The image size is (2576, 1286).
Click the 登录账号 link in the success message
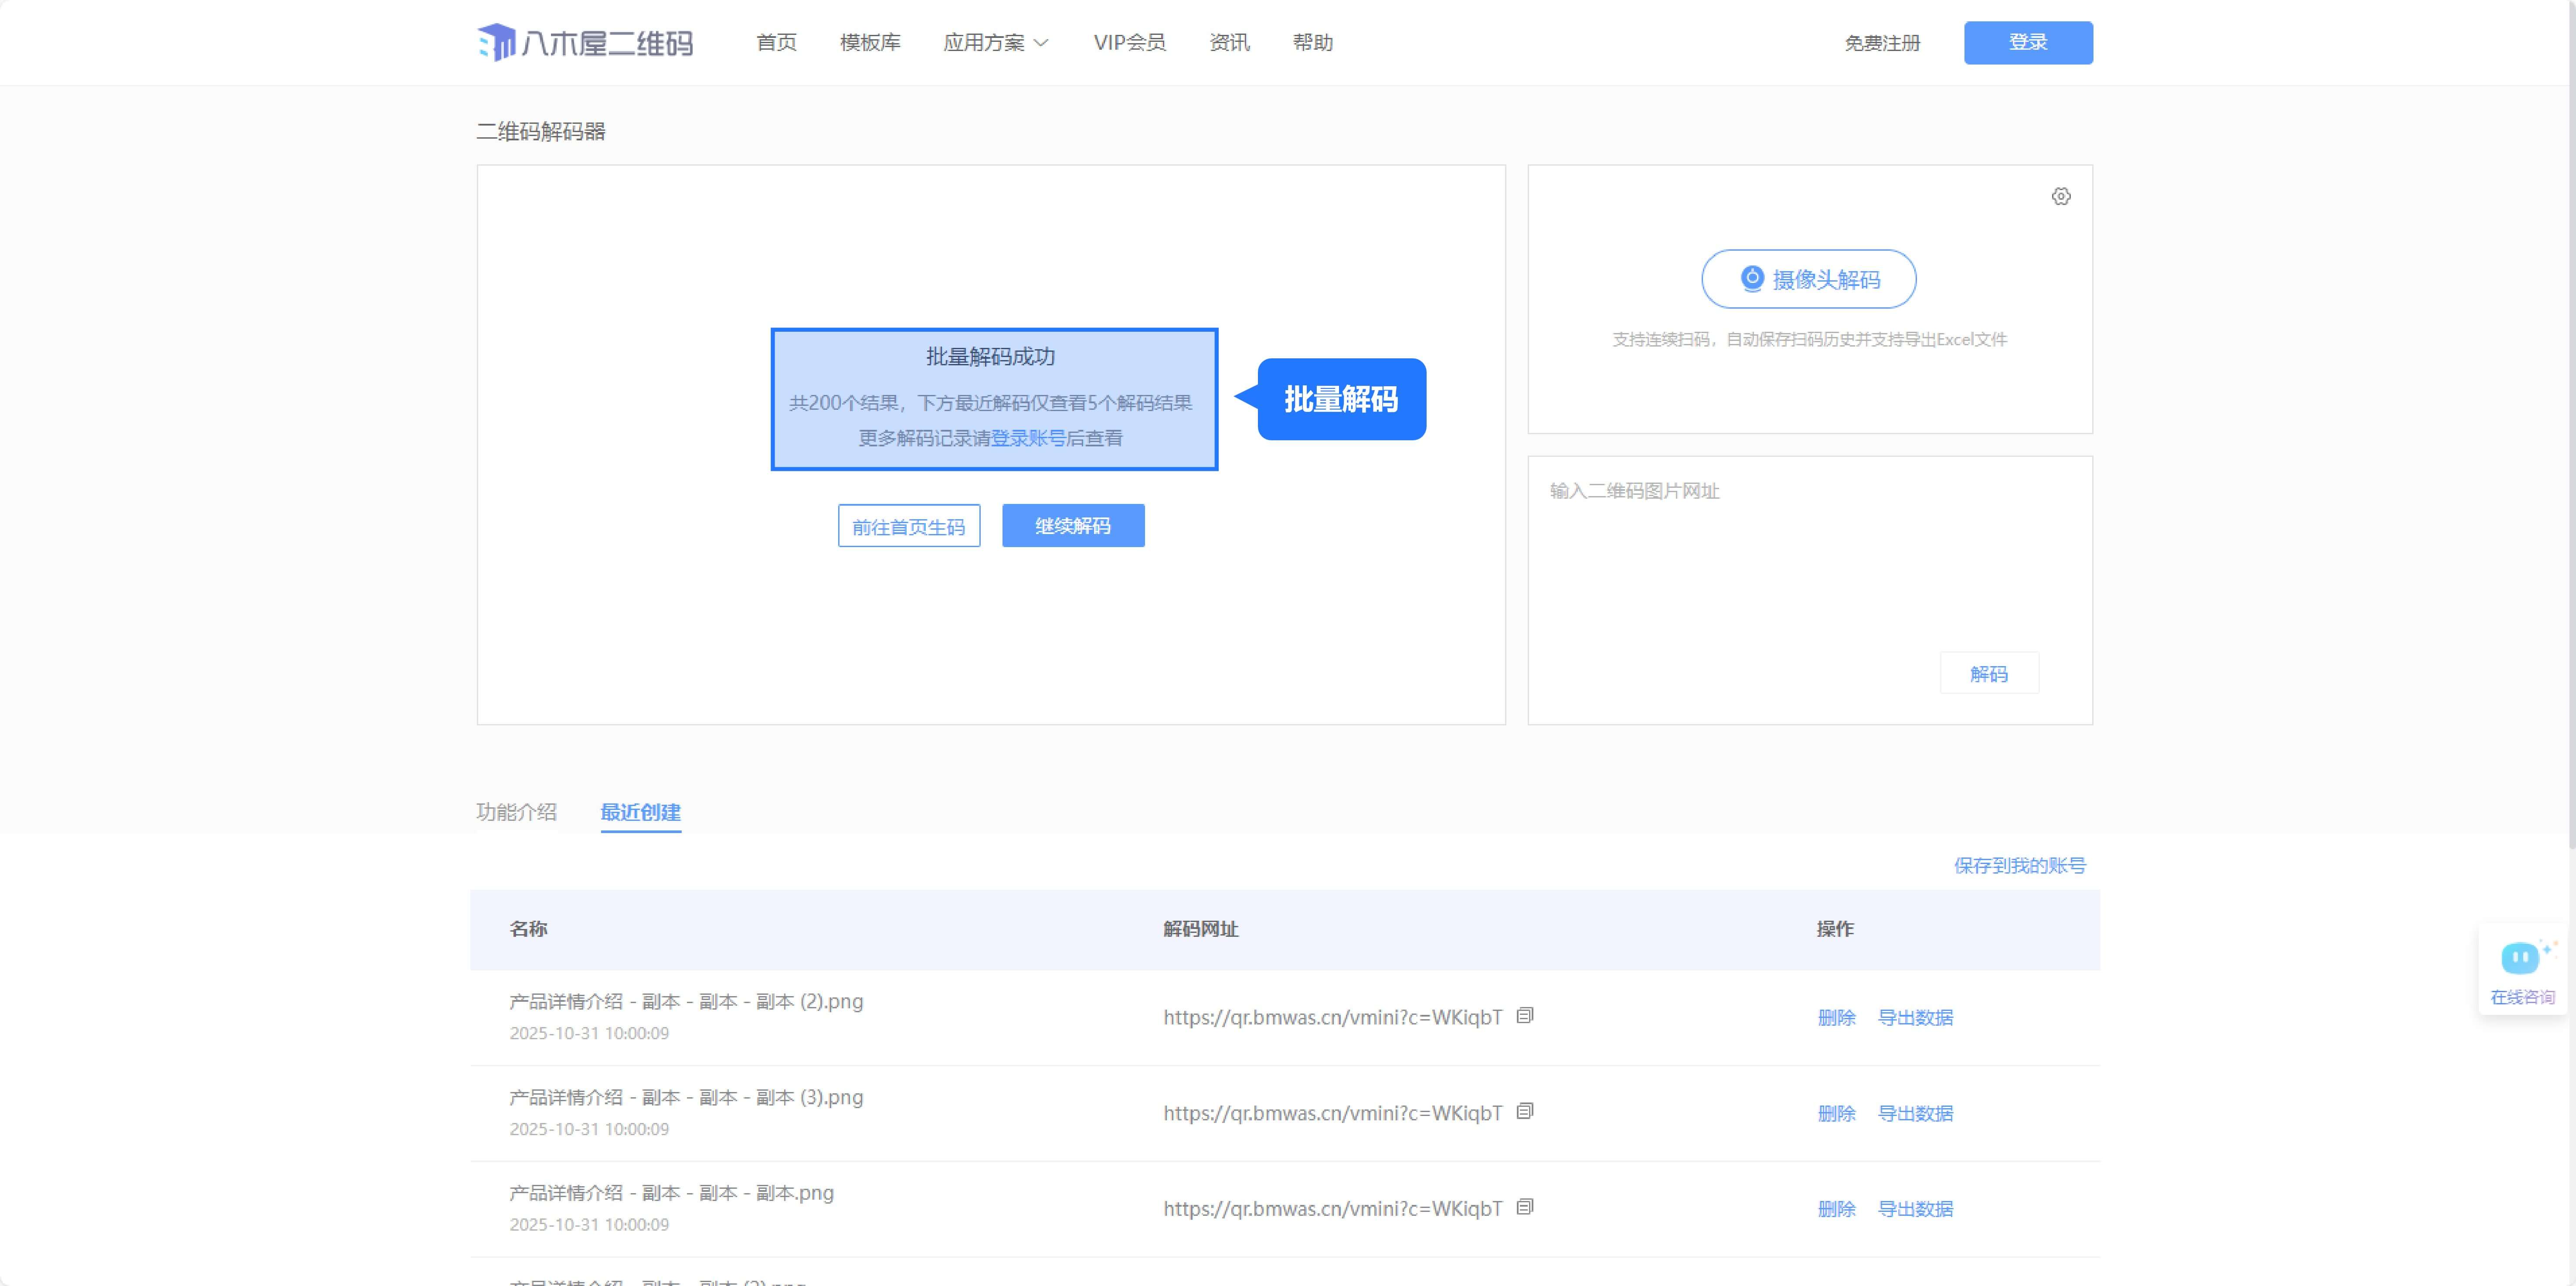pos(1027,438)
